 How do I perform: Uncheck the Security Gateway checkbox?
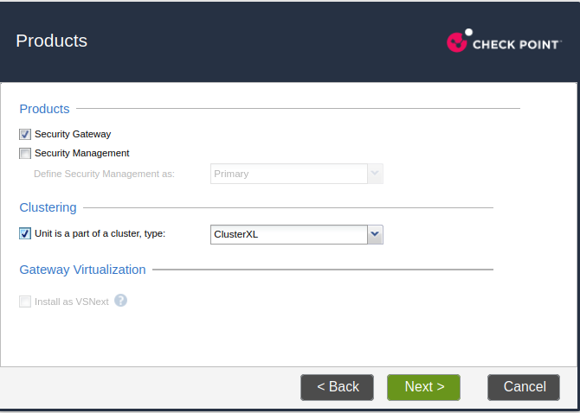(x=25, y=134)
